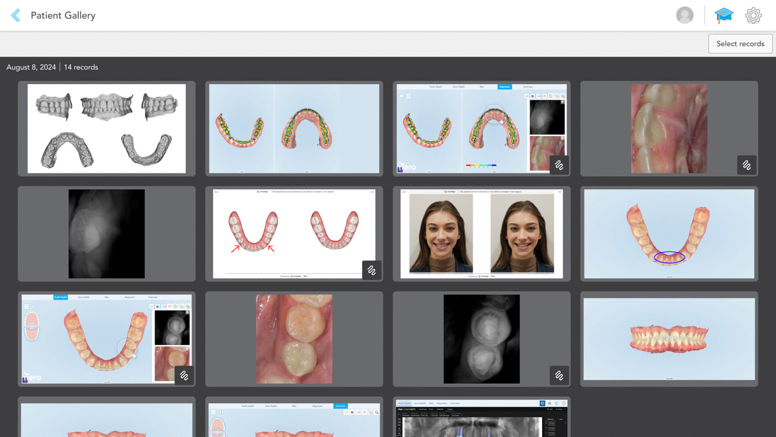Open settings using the gear icon
Screen dimensions: 776x437
point(753,15)
